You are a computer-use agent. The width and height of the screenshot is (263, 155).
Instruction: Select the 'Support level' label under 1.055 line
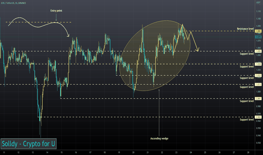coord(247,54)
